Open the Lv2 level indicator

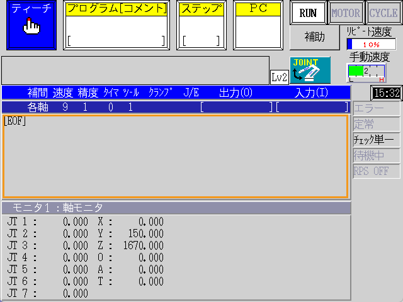pos(280,77)
